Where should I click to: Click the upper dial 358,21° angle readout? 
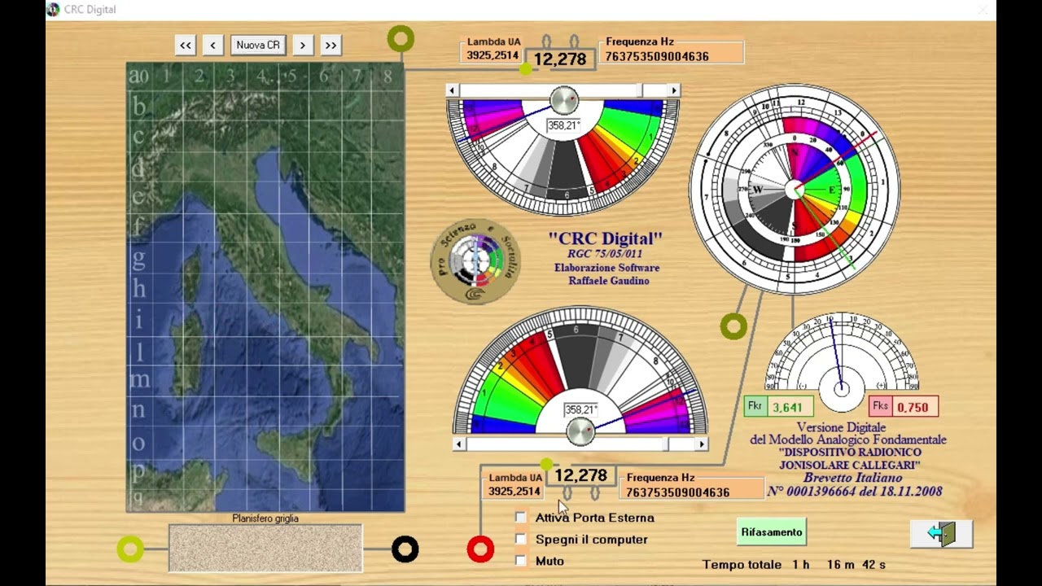pos(563,125)
